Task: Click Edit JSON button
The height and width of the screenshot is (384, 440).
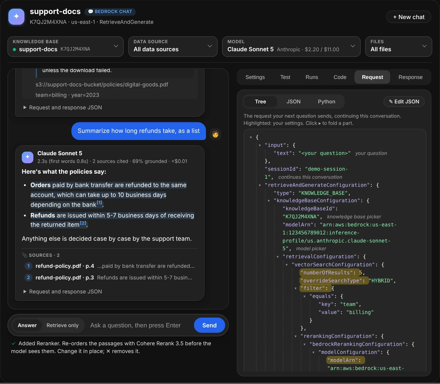Action: 404,102
